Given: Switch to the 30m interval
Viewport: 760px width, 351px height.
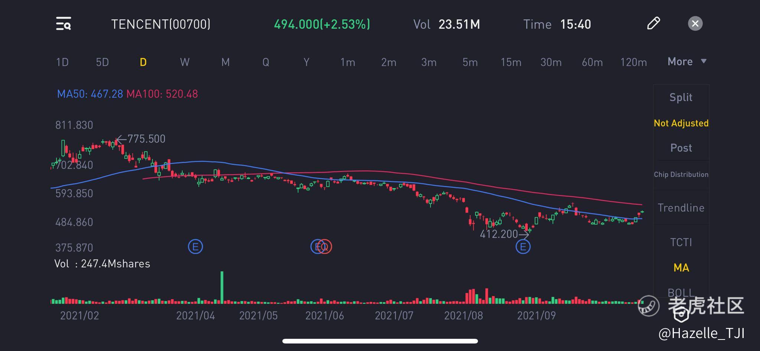Looking at the screenshot, I should coord(551,62).
